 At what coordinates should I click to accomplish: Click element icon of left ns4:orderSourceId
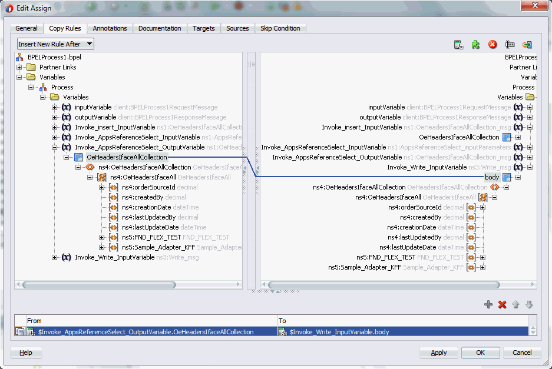(x=113, y=187)
